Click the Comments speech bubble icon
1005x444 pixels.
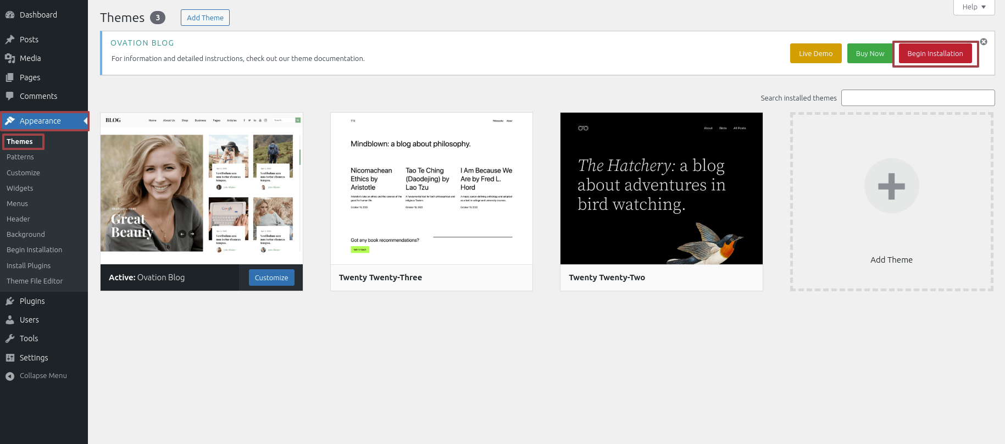point(10,96)
